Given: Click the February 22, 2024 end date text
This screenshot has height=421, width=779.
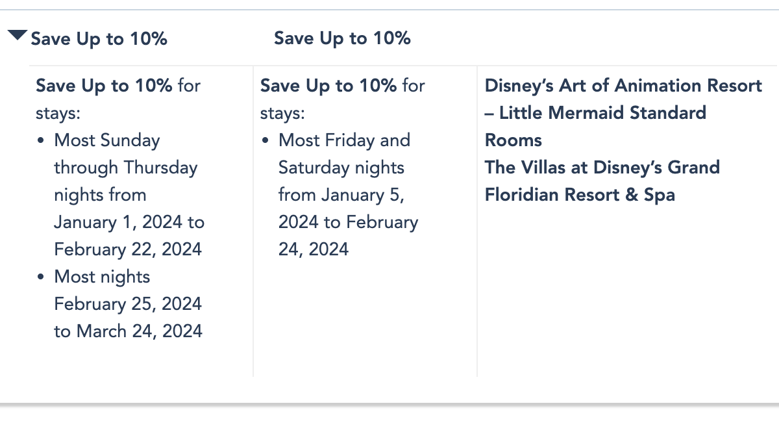Looking at the screenshot, I should pos(128,249).
